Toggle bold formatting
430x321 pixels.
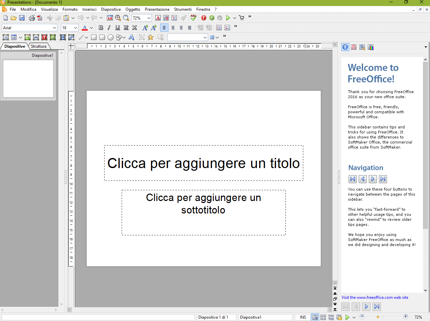101,28
